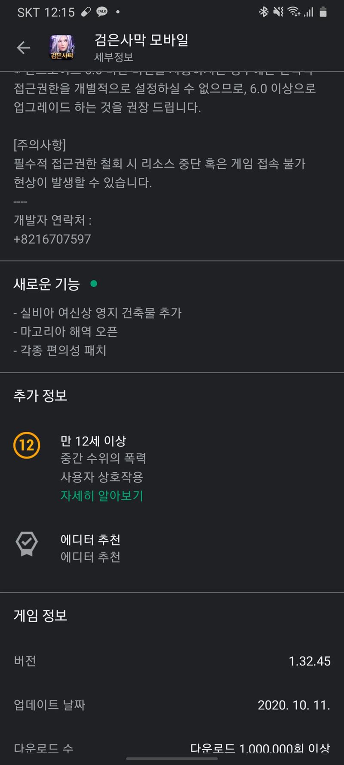This screenshot has height=765, width=344.
Task: Tap the Wi-Fi status icon
Action: tap(294, 12)
